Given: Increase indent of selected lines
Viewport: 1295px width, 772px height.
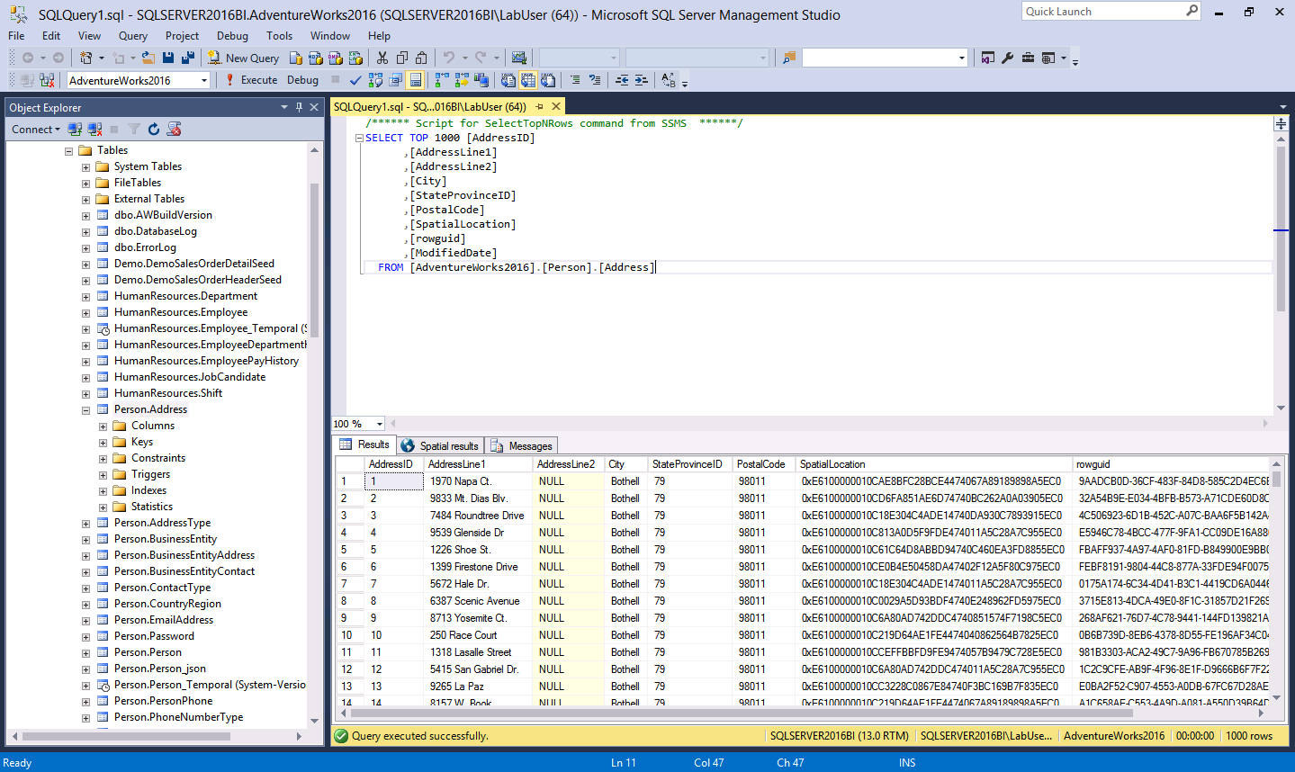Looking at the screenshot, I should [642, 80].
